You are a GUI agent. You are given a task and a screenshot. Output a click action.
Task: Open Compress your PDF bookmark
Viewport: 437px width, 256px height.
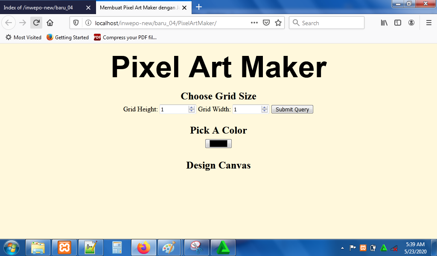(125, 37)
